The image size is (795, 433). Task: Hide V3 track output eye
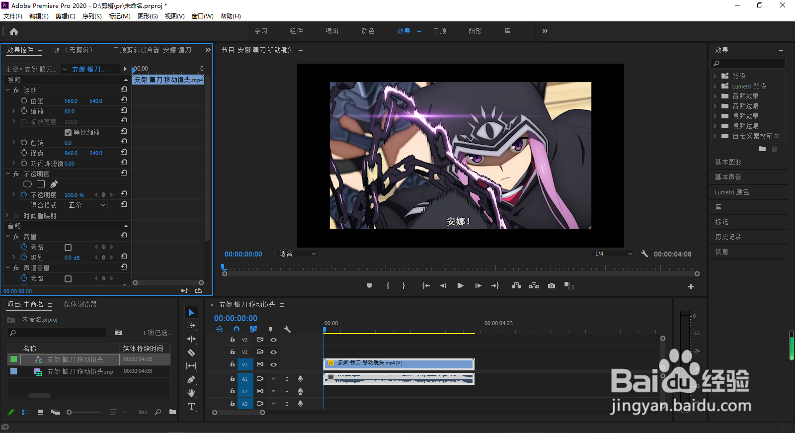pyautogui.click(x=273, y=340)
